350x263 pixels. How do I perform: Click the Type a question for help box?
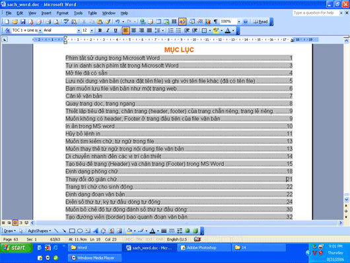click(x=316, y=13)
